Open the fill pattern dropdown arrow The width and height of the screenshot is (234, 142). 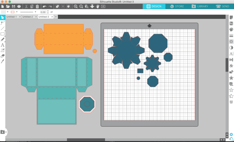tap(7, 12)
